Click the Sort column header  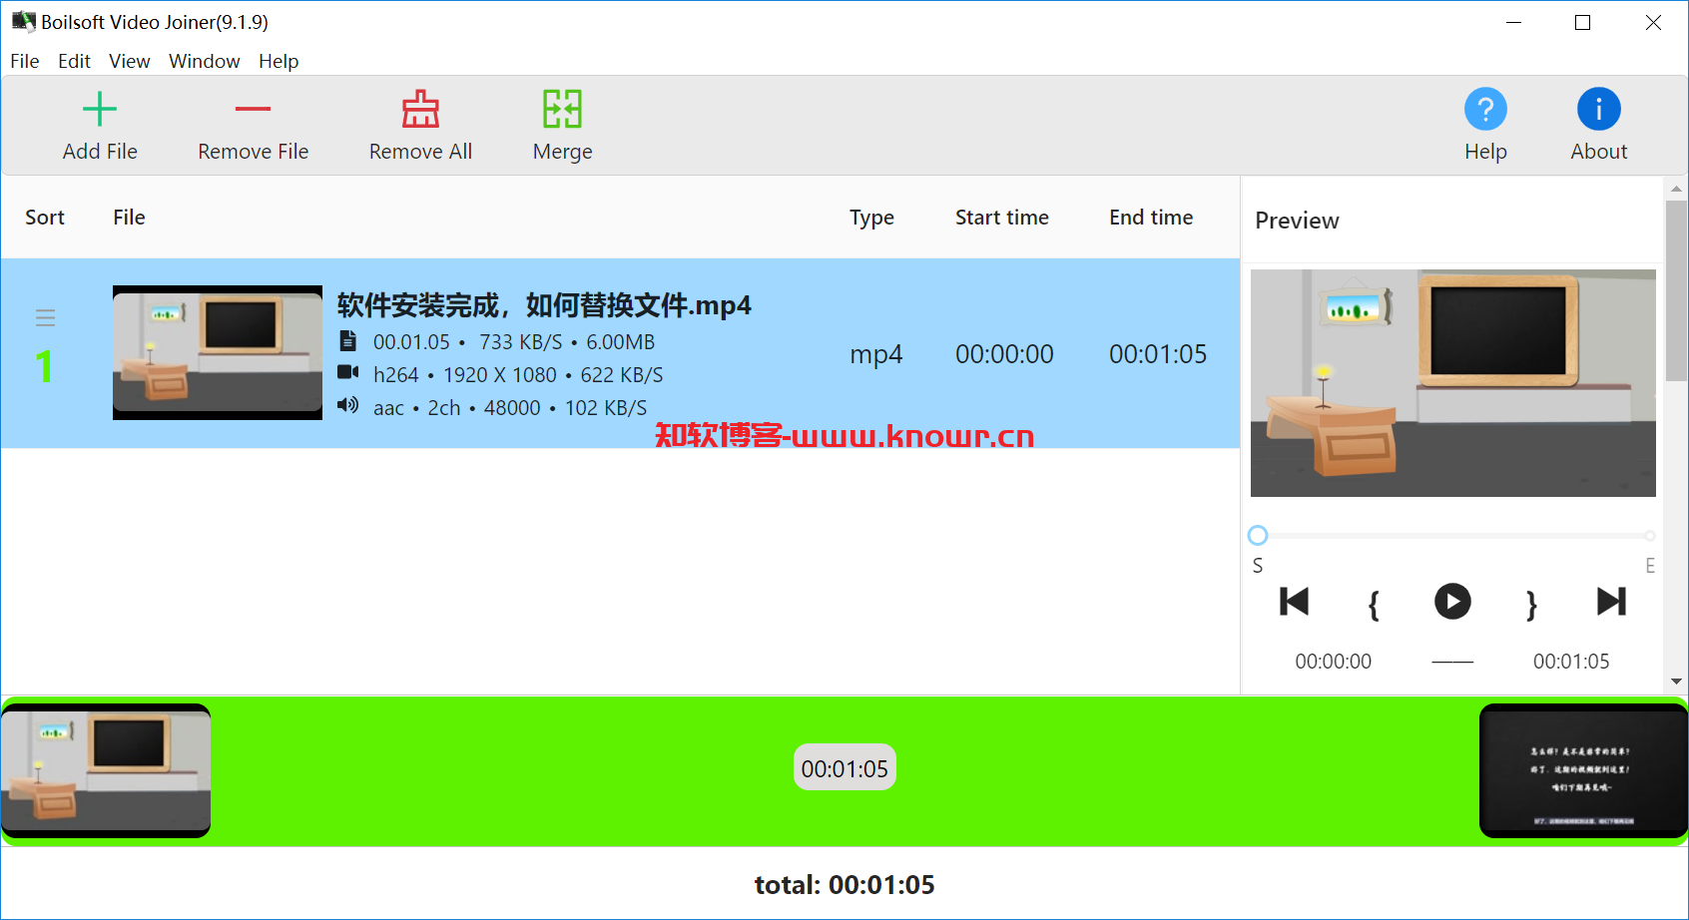click(45, 218)
